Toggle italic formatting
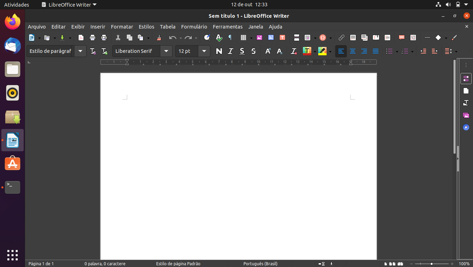Screen dimensions: 473x267 click(x=230, y=51)
